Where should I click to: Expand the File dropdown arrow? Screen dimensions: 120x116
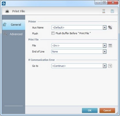pyautogui.click(x=105, y=46)
